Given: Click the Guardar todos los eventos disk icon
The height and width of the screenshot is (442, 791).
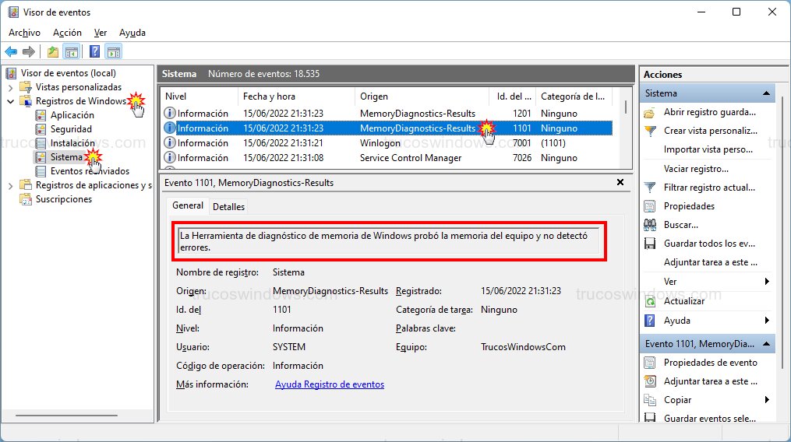Looking at the screenshot, I should 650,244.
